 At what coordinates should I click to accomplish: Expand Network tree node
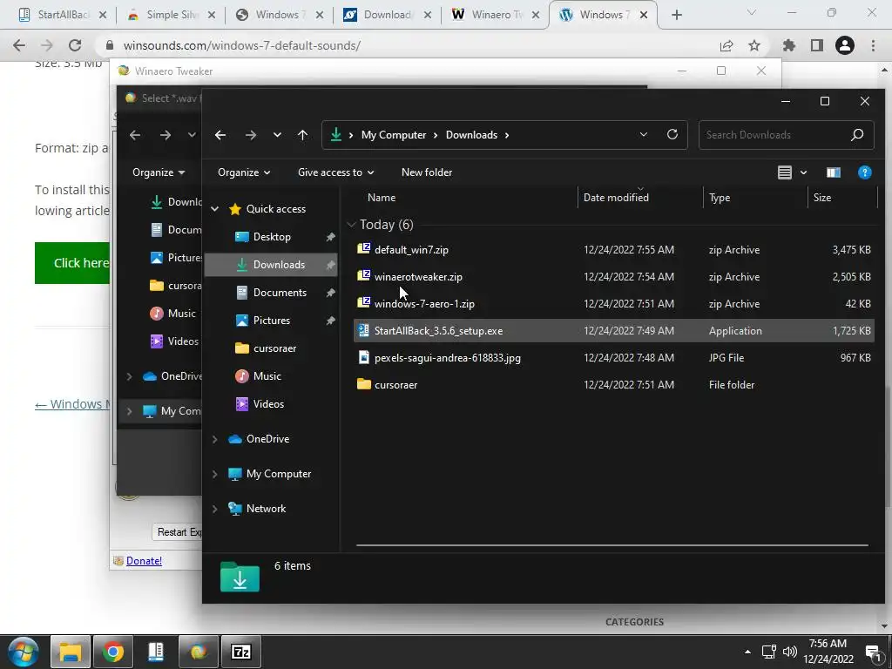215,509
